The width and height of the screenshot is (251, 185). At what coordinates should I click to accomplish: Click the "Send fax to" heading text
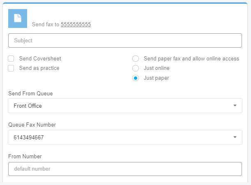click(46, 25)
